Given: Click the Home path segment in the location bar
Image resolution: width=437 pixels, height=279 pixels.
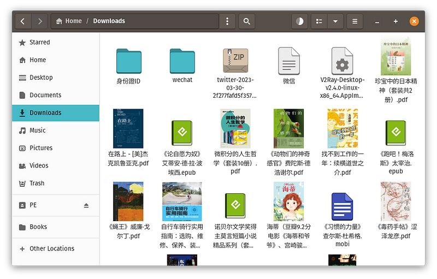Looking at the screenshot, I should click(69, 21).
